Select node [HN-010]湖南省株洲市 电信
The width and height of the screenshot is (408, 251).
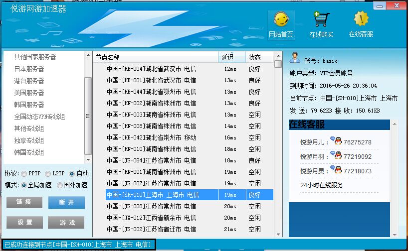point(152,149)
